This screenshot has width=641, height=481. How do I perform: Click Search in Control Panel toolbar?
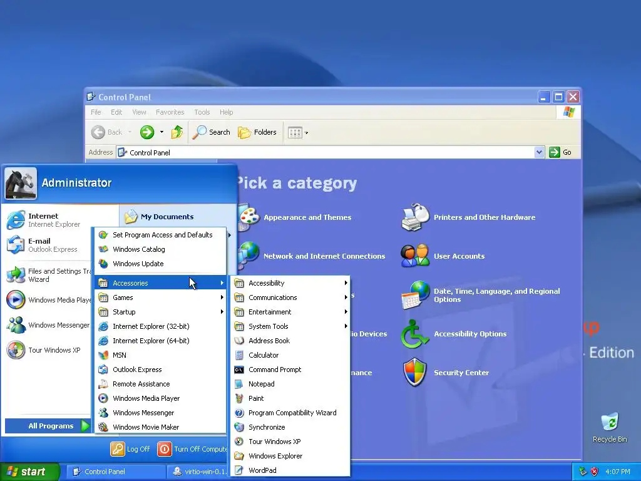(212, 132)
